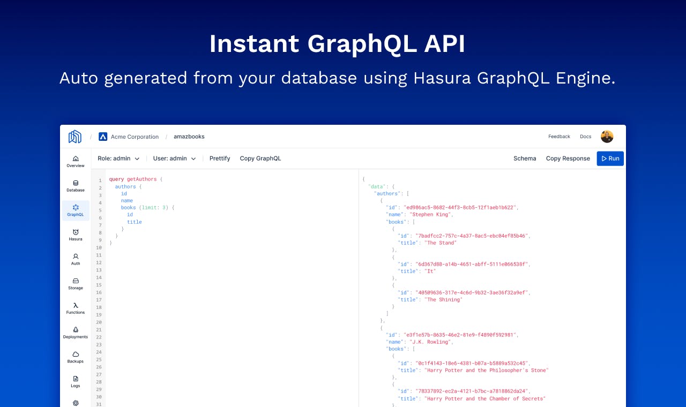686x407 pixels.
Task: Click the "Stephen King" name value
Action: (x=431, y=214)
